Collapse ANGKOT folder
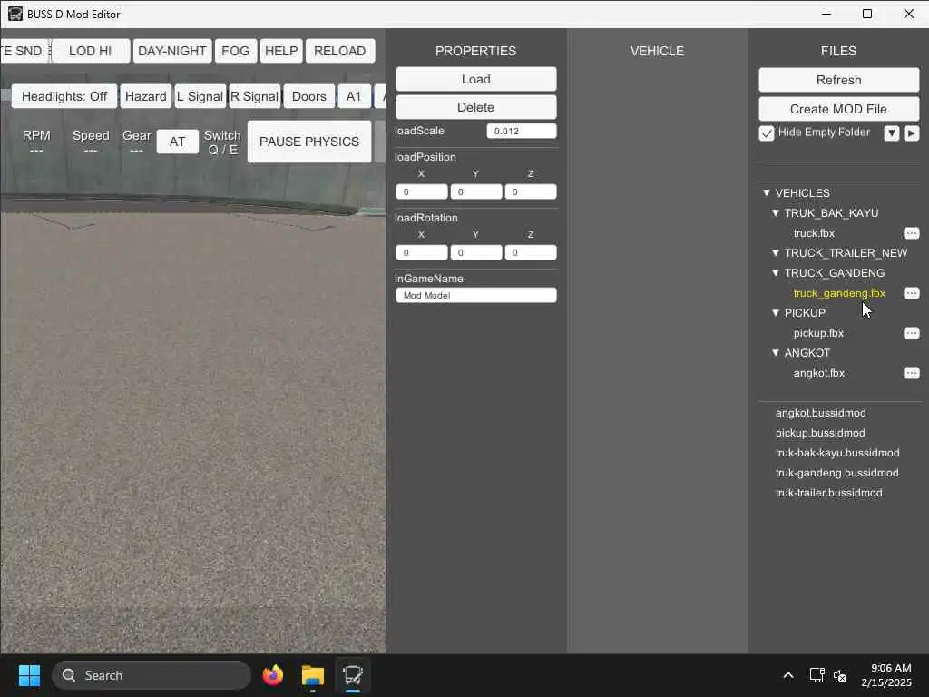The image size is (929, 697). (776, 353)
